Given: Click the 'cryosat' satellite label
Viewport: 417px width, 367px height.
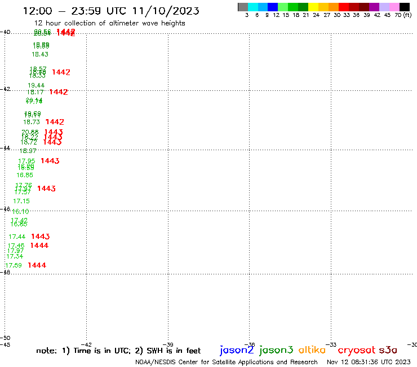Looking at the screenshot, I should (x=357, y=350).
